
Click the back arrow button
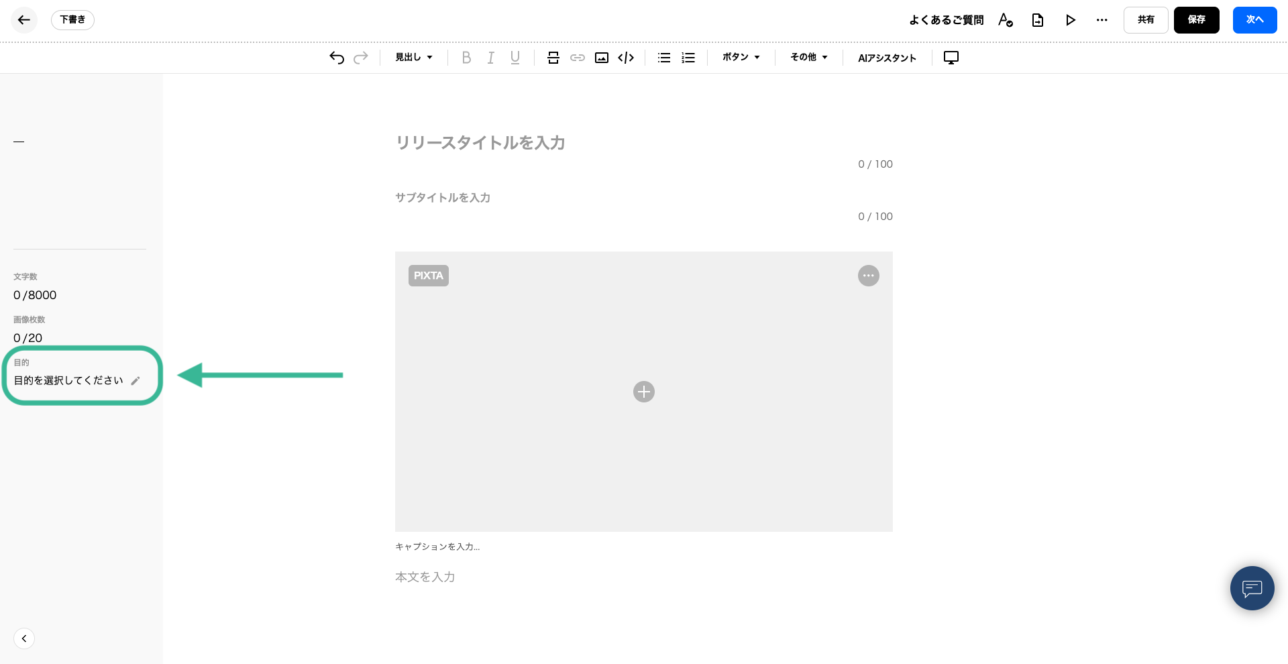24,20
